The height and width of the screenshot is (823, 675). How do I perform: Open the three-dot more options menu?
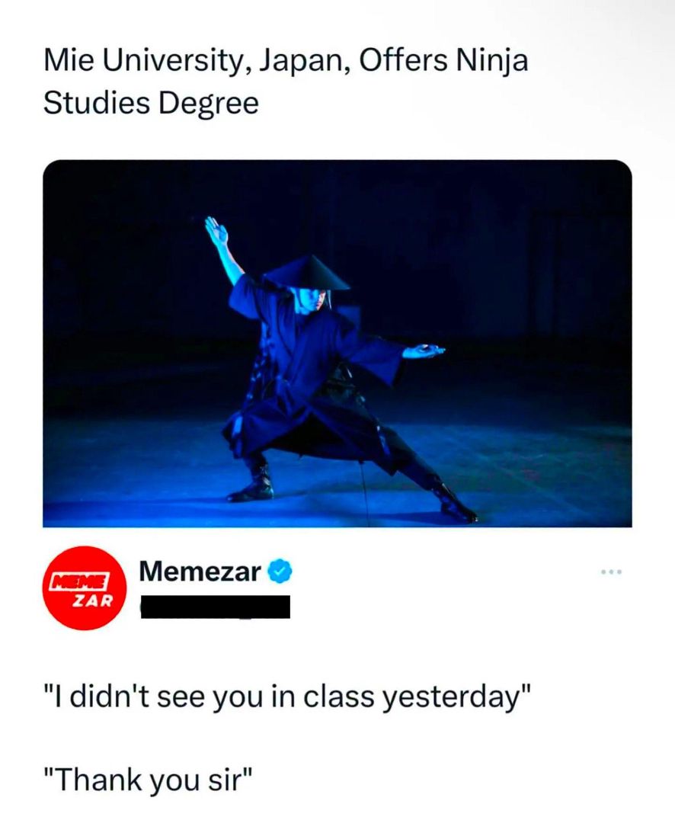pyautogui.click(x=610, y=571)
